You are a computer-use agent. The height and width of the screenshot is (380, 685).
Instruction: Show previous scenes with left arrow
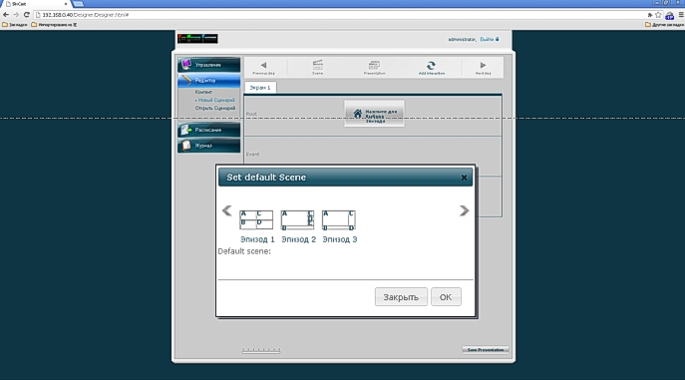226,211
